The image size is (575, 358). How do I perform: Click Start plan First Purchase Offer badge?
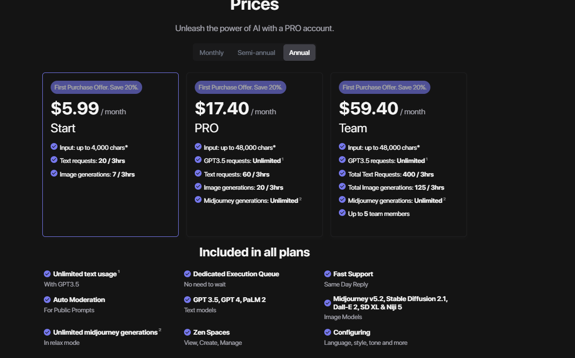click(96, 88)
